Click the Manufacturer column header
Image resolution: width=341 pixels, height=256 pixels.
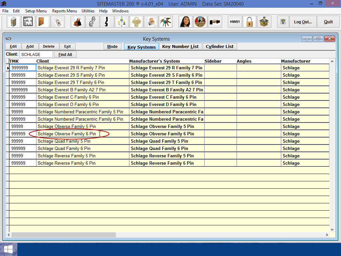296,61
